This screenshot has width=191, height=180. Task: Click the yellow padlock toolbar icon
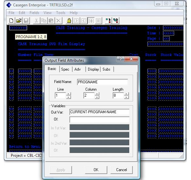point(68,21)
